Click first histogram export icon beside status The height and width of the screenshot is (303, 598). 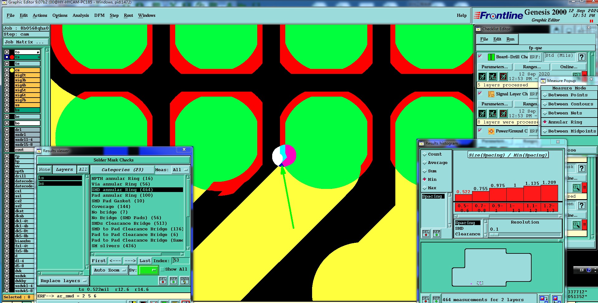[x=544, y=299]
